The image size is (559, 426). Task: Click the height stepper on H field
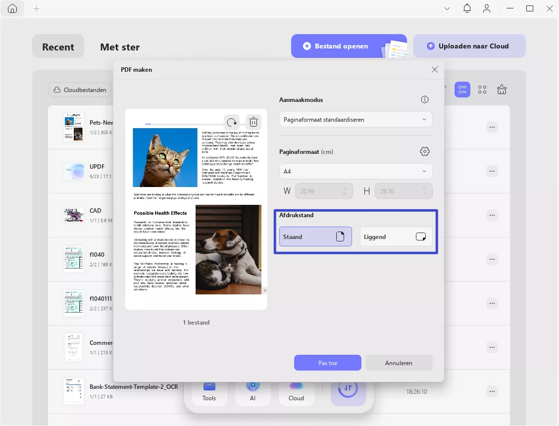click(424, 191)
